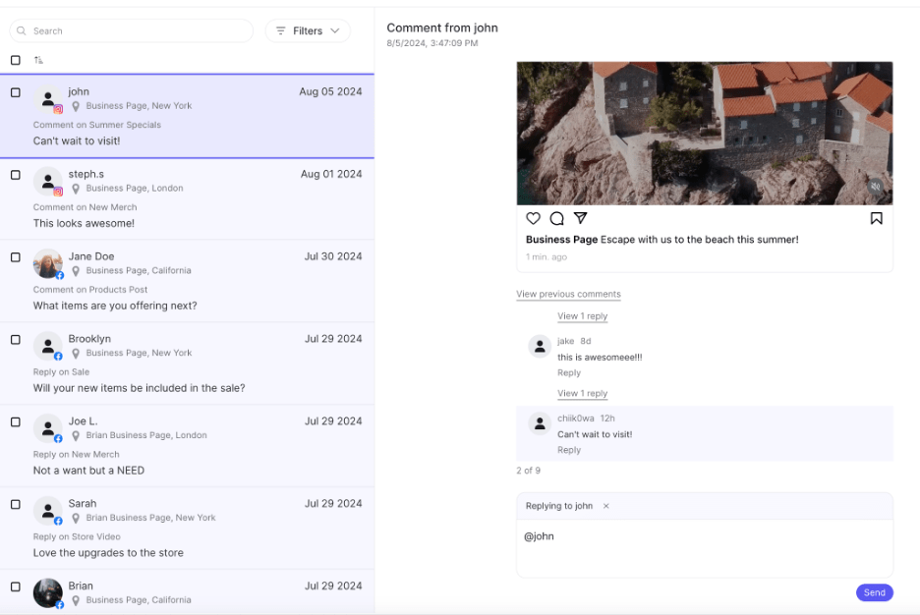Bookmark the Business Page post
This screenshot has width=920, height=615.
pos(876,218)
